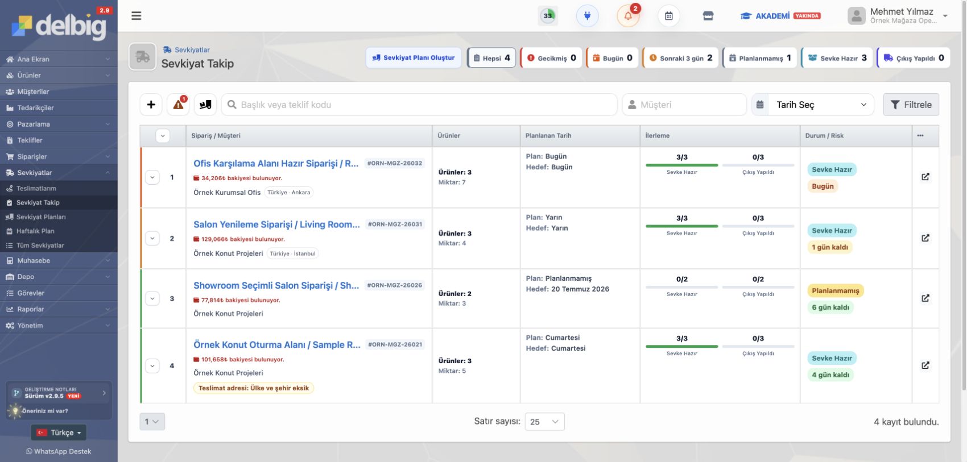Open Haftalık Plan in sidebar

(35, 231)
